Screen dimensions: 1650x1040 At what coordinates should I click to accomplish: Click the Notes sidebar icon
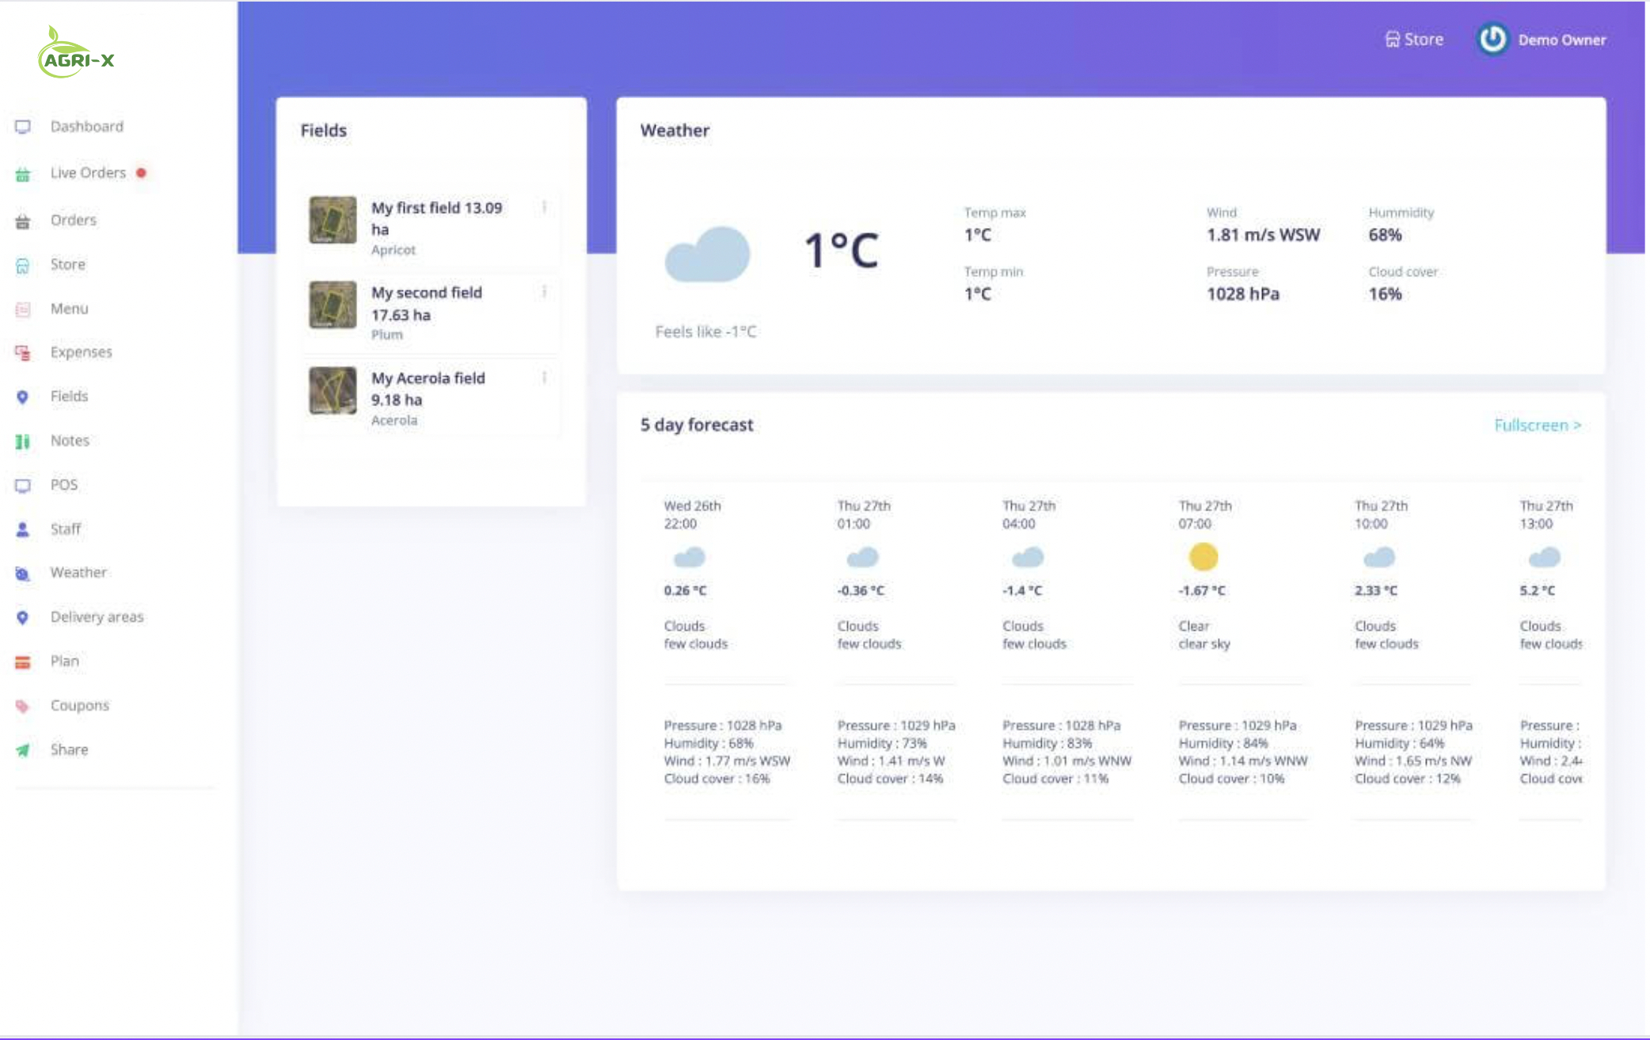click(x=23, y=442)
